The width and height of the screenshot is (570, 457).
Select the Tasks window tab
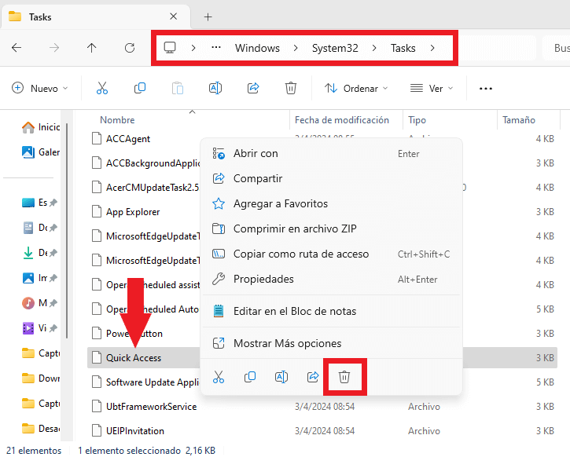pos(96,16)
